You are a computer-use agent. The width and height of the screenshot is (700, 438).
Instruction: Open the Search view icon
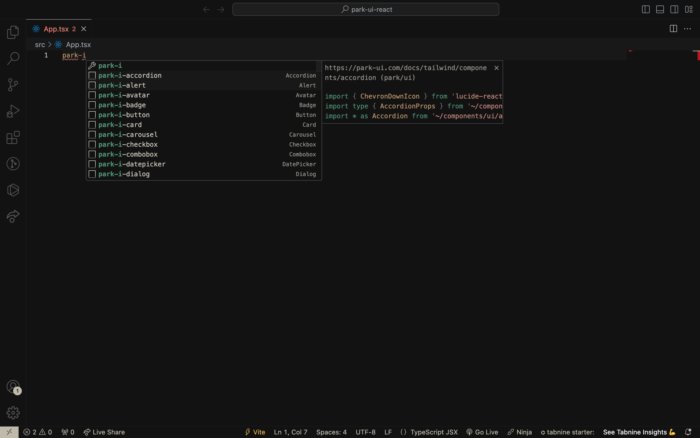pos(13,59)
